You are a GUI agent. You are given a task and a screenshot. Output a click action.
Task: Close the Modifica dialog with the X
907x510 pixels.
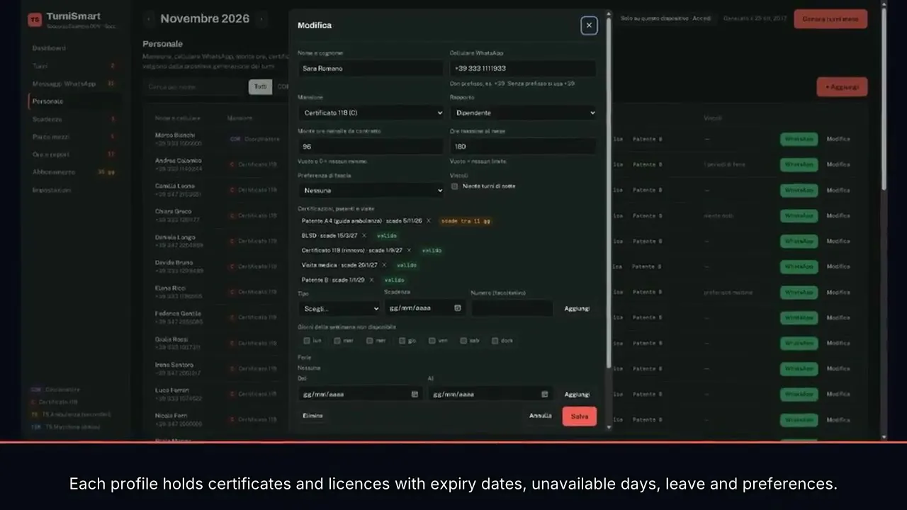point(589,25)
